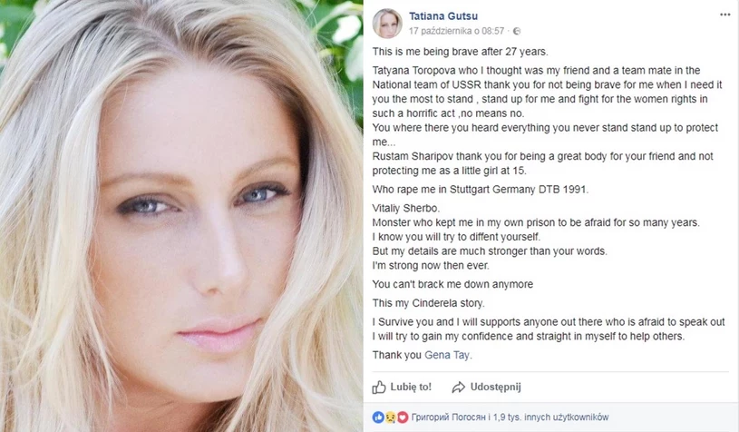Open the three-dot post options menu
The image size is (739, 432).
click(724, 15)
